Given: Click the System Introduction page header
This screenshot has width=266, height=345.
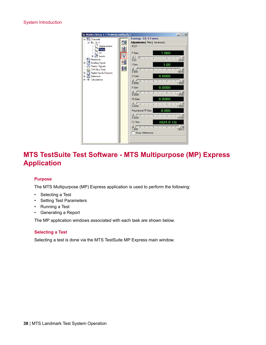Looking at the screenshot, I should 43,22.
